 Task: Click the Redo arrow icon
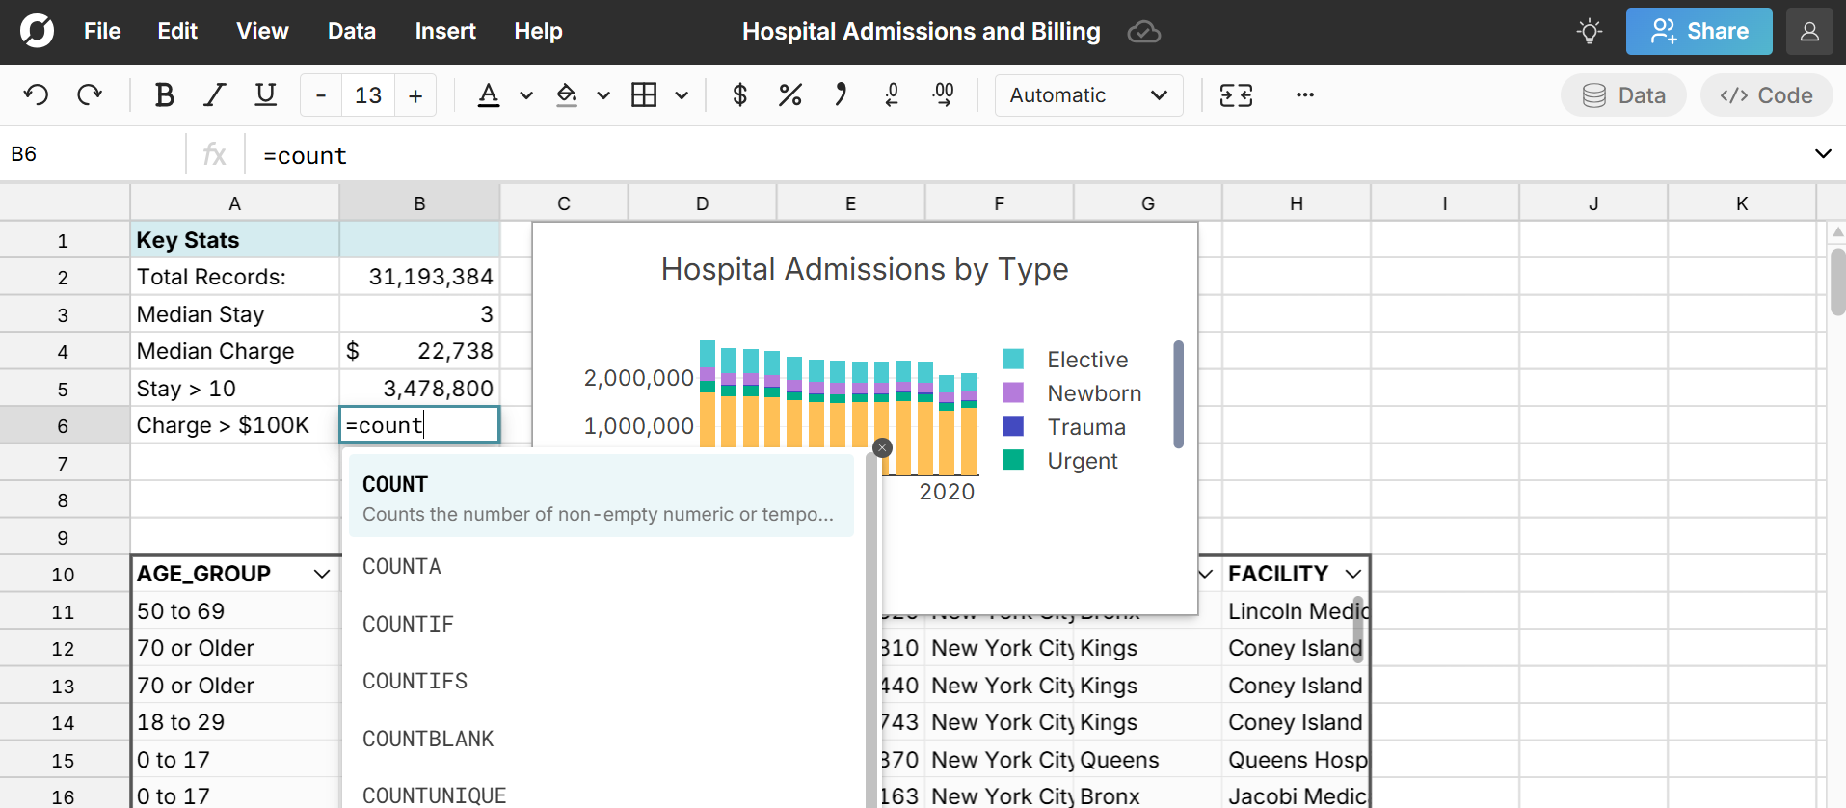(90, 94)
